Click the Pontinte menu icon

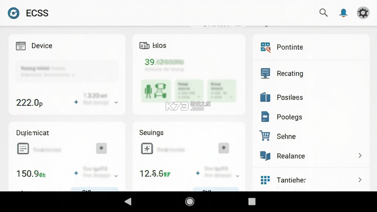click(265, 47)
